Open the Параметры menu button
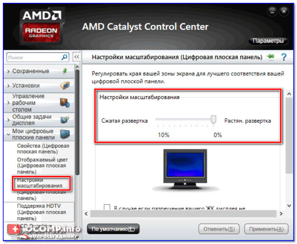 click(x=268, y=41)
